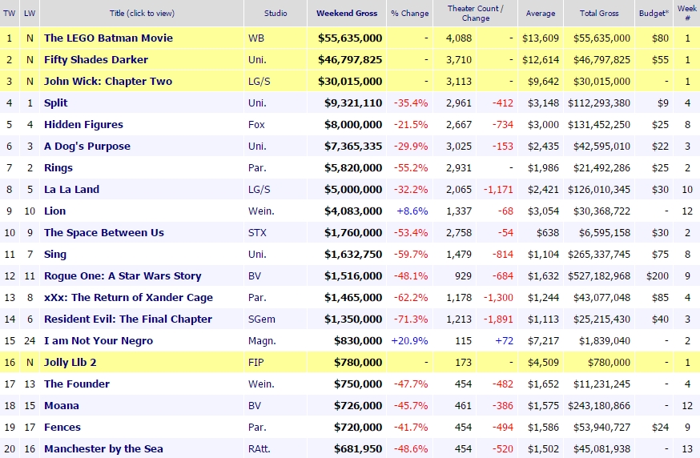Open Fox studio in Hidden Figures row

click(256, 125)
